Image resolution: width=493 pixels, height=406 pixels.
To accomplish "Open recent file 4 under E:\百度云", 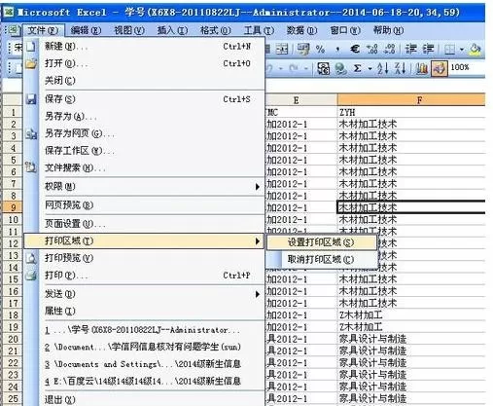I will point(145,381).
